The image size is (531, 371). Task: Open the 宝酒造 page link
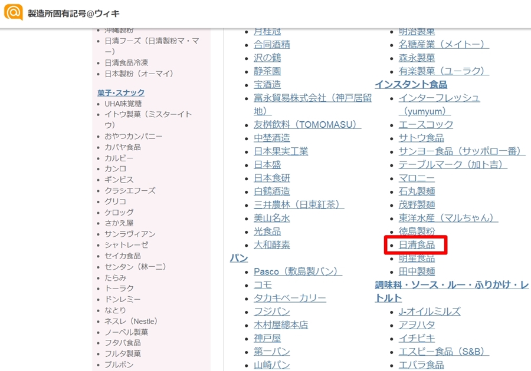point(267,84)
